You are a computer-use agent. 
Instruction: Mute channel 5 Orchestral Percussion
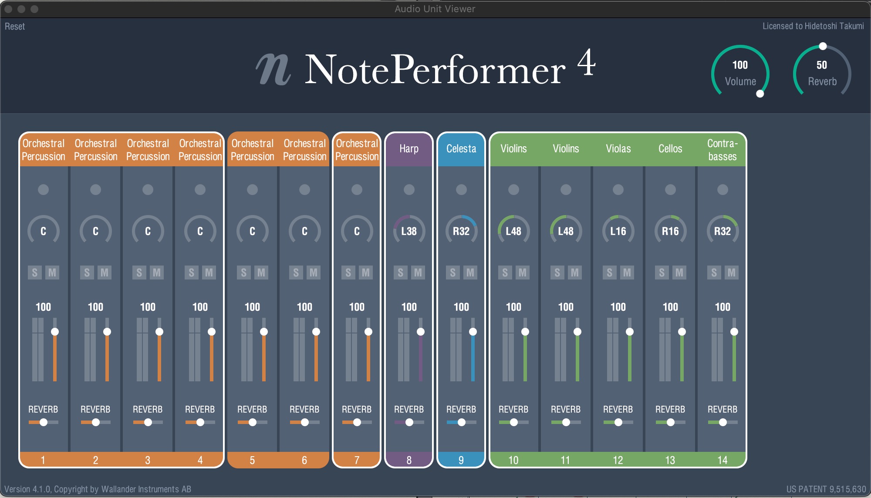(261, 273)
